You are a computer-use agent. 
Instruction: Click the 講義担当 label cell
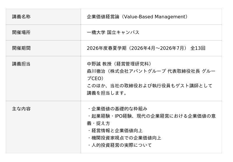(x=21, y=64)
